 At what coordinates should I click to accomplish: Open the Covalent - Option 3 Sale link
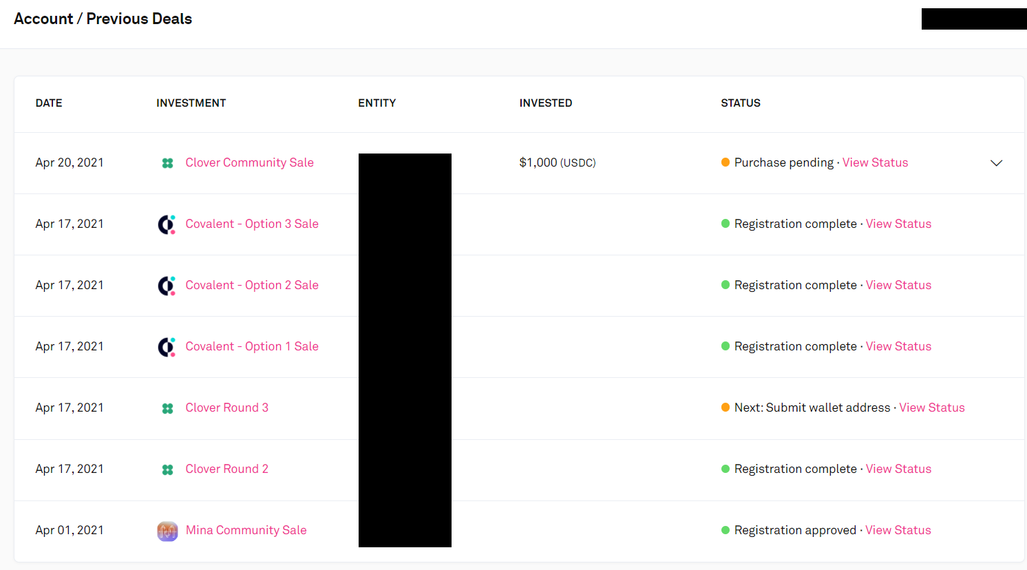click(252, 224)
